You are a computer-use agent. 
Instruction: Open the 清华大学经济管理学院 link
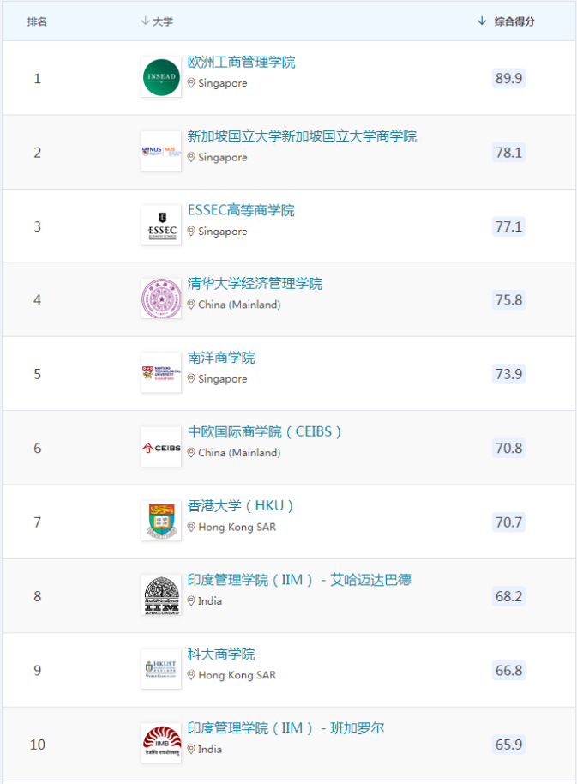point(255,284)
